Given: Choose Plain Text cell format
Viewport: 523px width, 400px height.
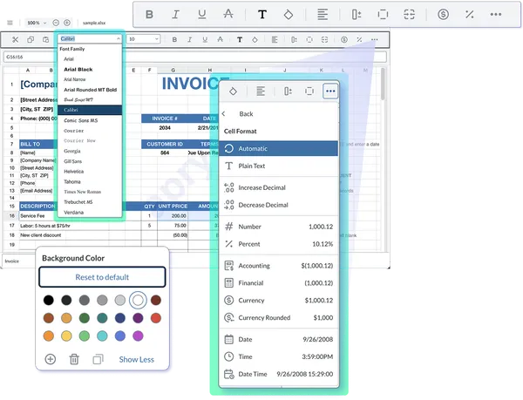Looking at the screenshot, I should (x=279, y=166).
